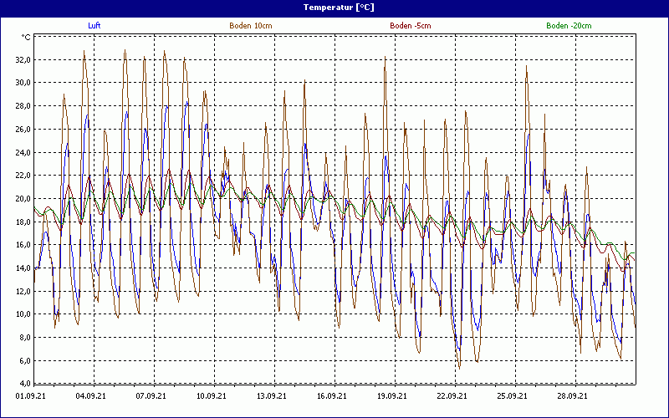Select the 01.09.21 date label
The width and height of the screenshot is (669, 418).
click(x=30, y=396)
